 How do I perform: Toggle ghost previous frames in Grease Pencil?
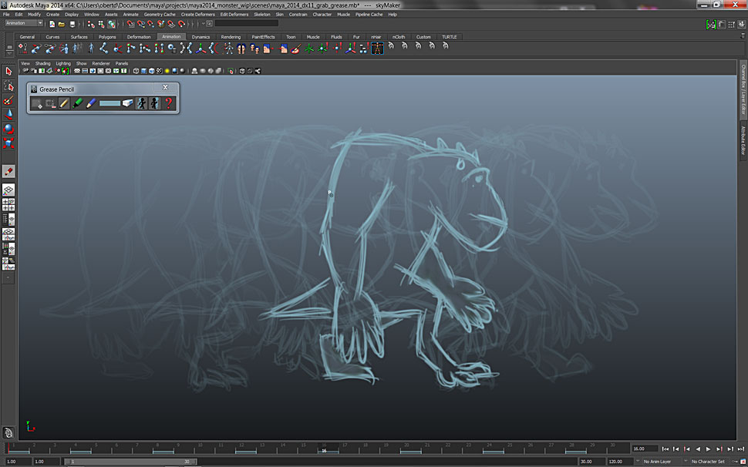pos(141,103)
